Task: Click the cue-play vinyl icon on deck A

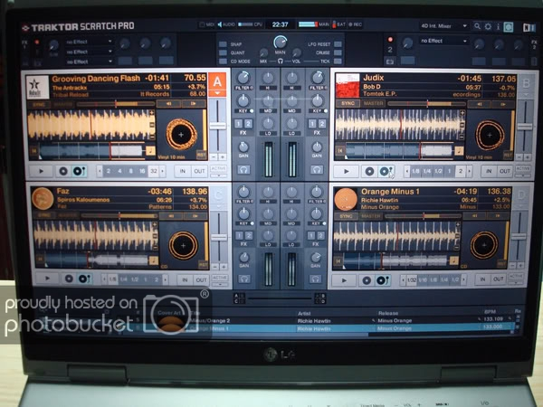Action: pos(79,171)
